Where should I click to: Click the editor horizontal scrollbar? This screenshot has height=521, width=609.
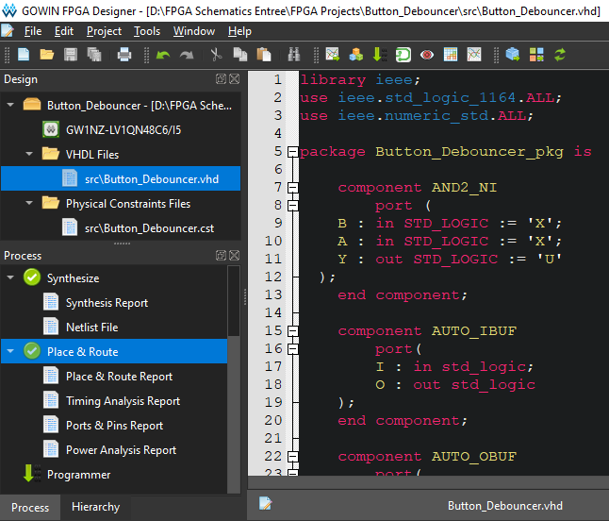point(428,482)
